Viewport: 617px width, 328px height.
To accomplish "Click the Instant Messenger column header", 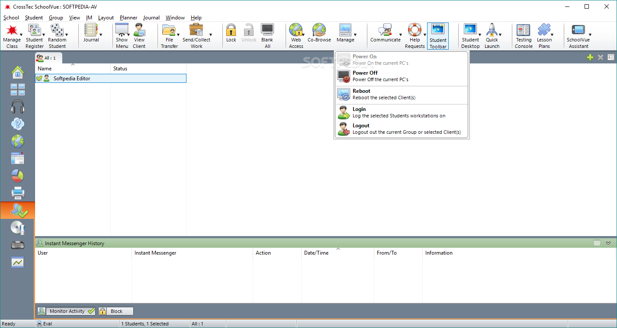I will click(193, 253).
